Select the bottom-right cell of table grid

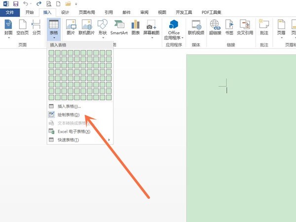(109, 97)
